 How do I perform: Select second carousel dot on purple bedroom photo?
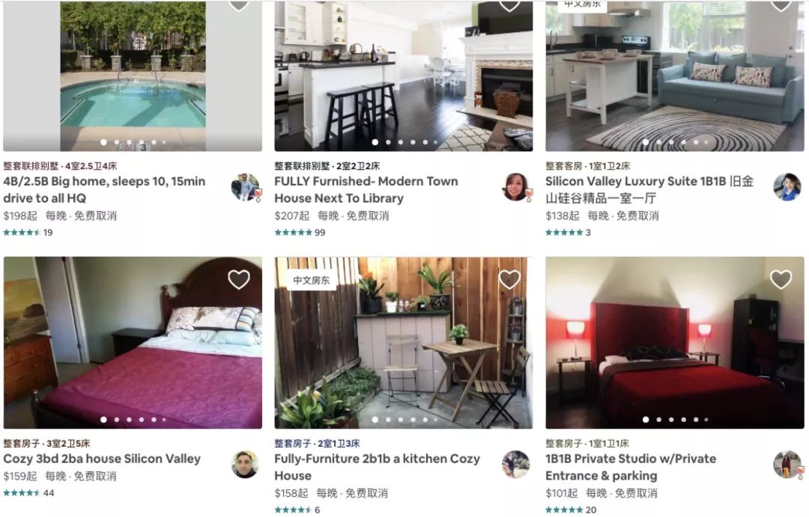click(x=117, y=420)
